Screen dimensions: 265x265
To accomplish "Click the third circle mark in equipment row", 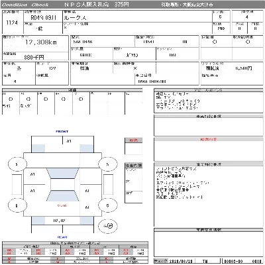I will (x=46, y=99).
